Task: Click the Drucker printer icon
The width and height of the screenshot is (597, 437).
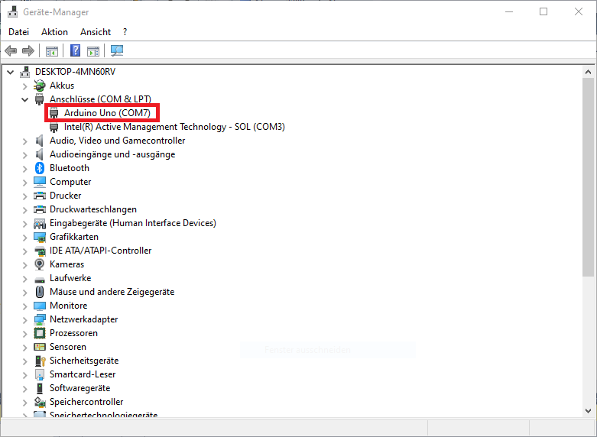Action: [40, 196]
